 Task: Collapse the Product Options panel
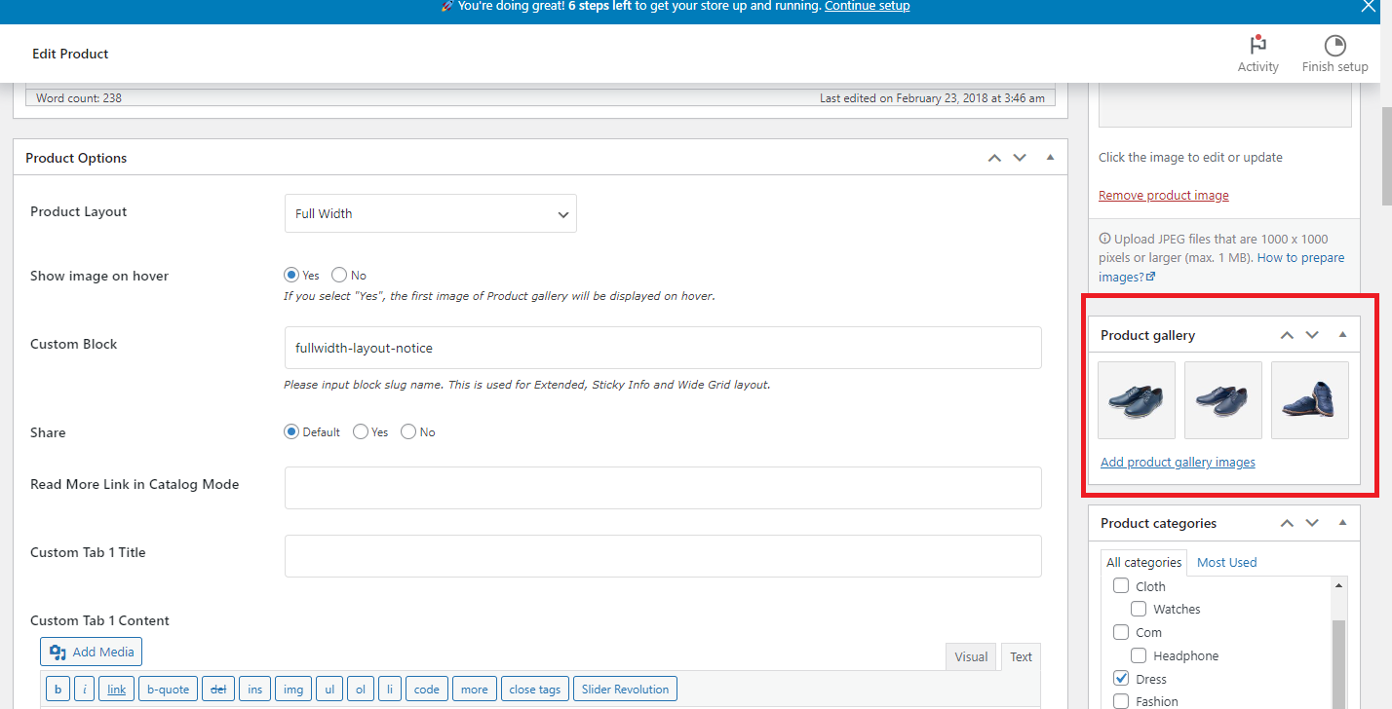click(x=1050, y=158)
